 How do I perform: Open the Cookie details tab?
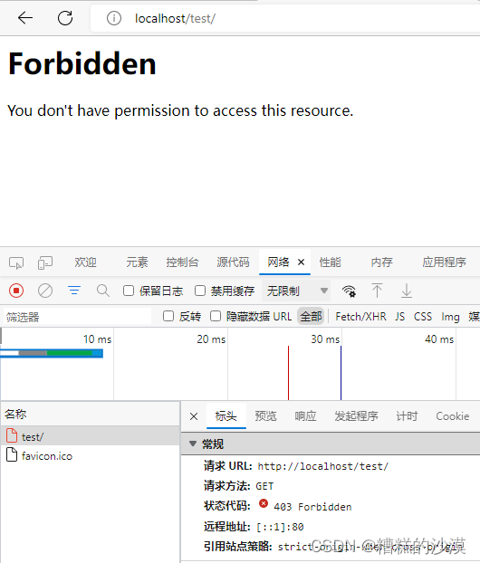[452, 416]
